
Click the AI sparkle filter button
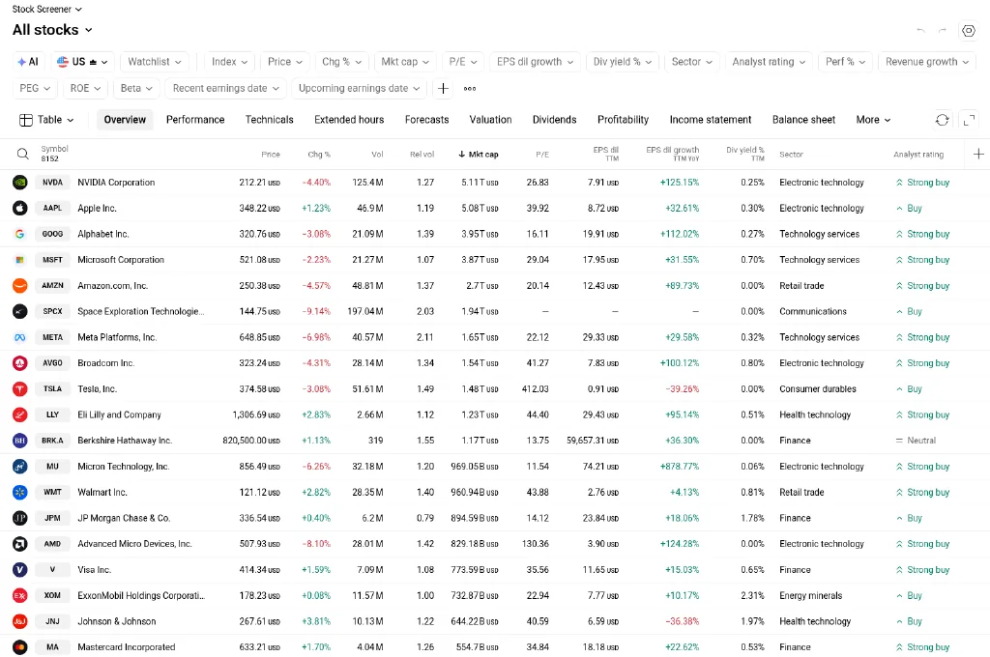tap(28, 62)
